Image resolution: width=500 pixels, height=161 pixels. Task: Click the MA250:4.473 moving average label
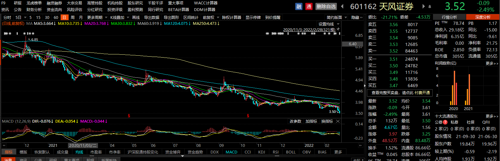[206, 24]
